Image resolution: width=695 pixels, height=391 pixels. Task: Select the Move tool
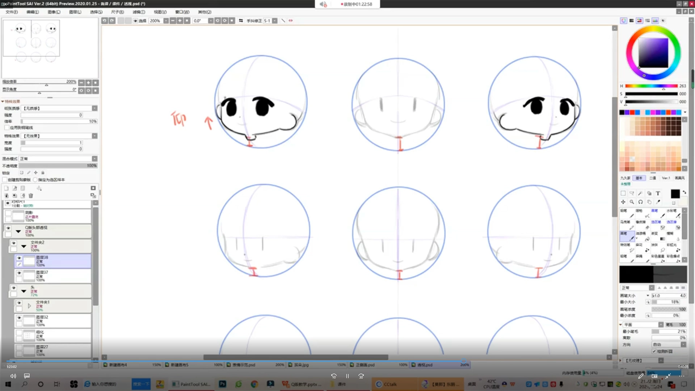pyautogui.click(x=623, y=202)
